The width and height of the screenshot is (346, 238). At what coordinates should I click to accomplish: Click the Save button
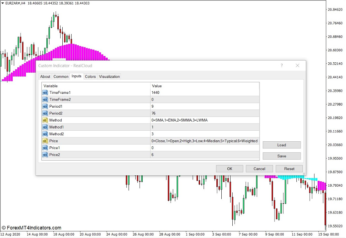tap(282, 155)
